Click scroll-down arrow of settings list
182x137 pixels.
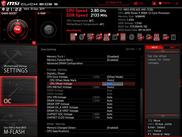coord(141,134)
